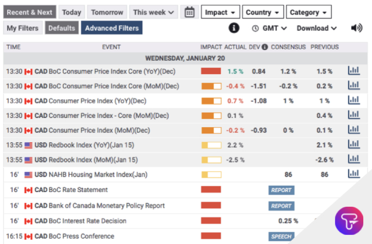
Task: Click the 1.5 % actual value in green
Action: tap(235, 71)
